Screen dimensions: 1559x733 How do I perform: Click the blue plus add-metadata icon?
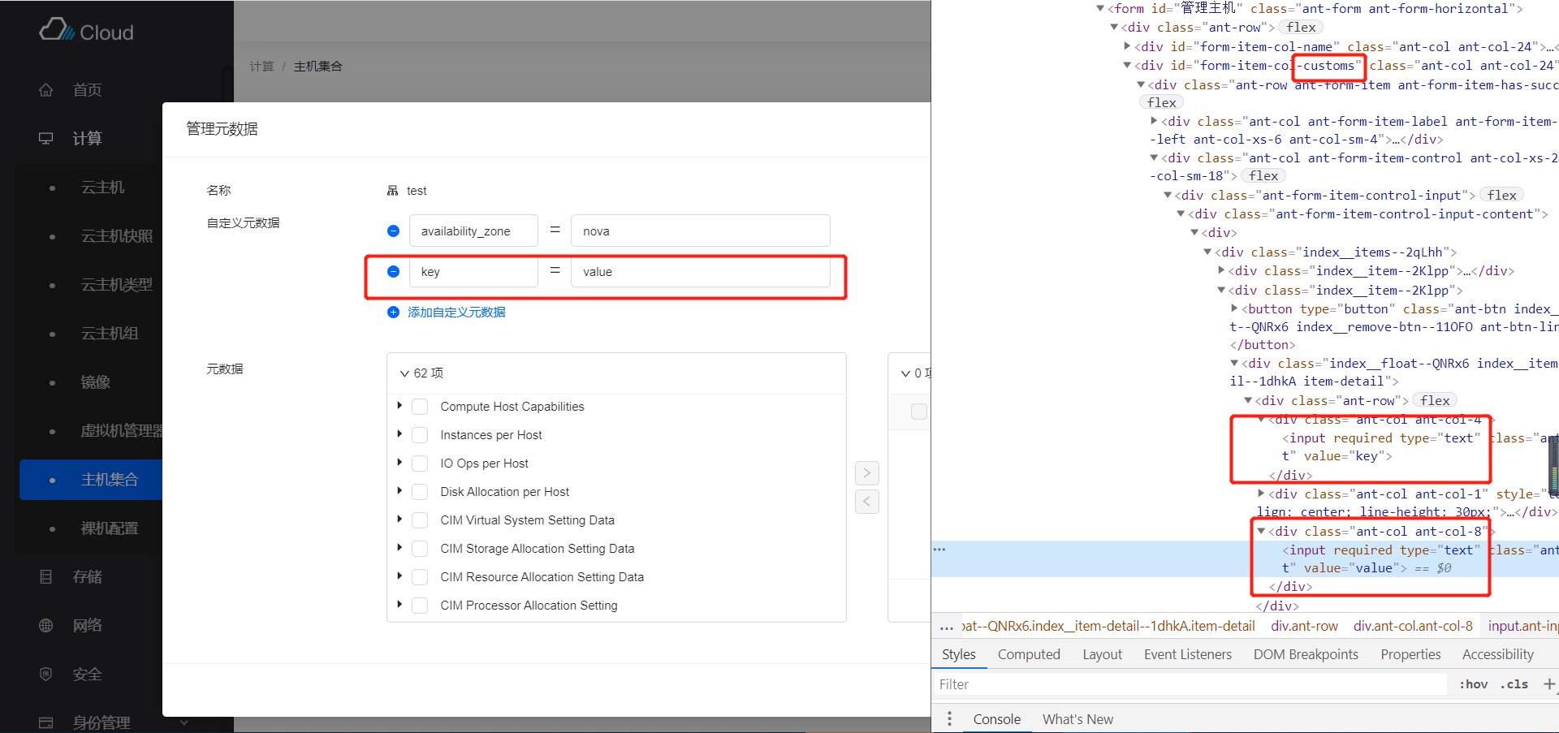tap(393, 313)
